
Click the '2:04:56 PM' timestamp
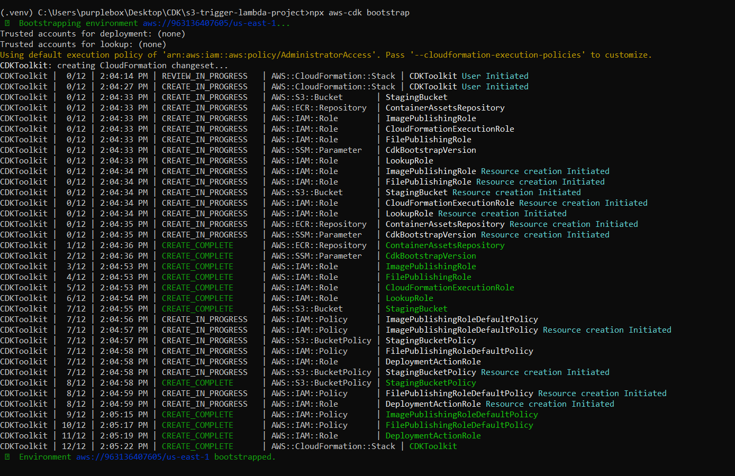coord(124,319)
